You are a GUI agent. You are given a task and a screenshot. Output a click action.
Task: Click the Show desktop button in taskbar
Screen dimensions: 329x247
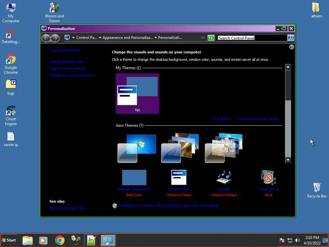[x=325, y=240]
